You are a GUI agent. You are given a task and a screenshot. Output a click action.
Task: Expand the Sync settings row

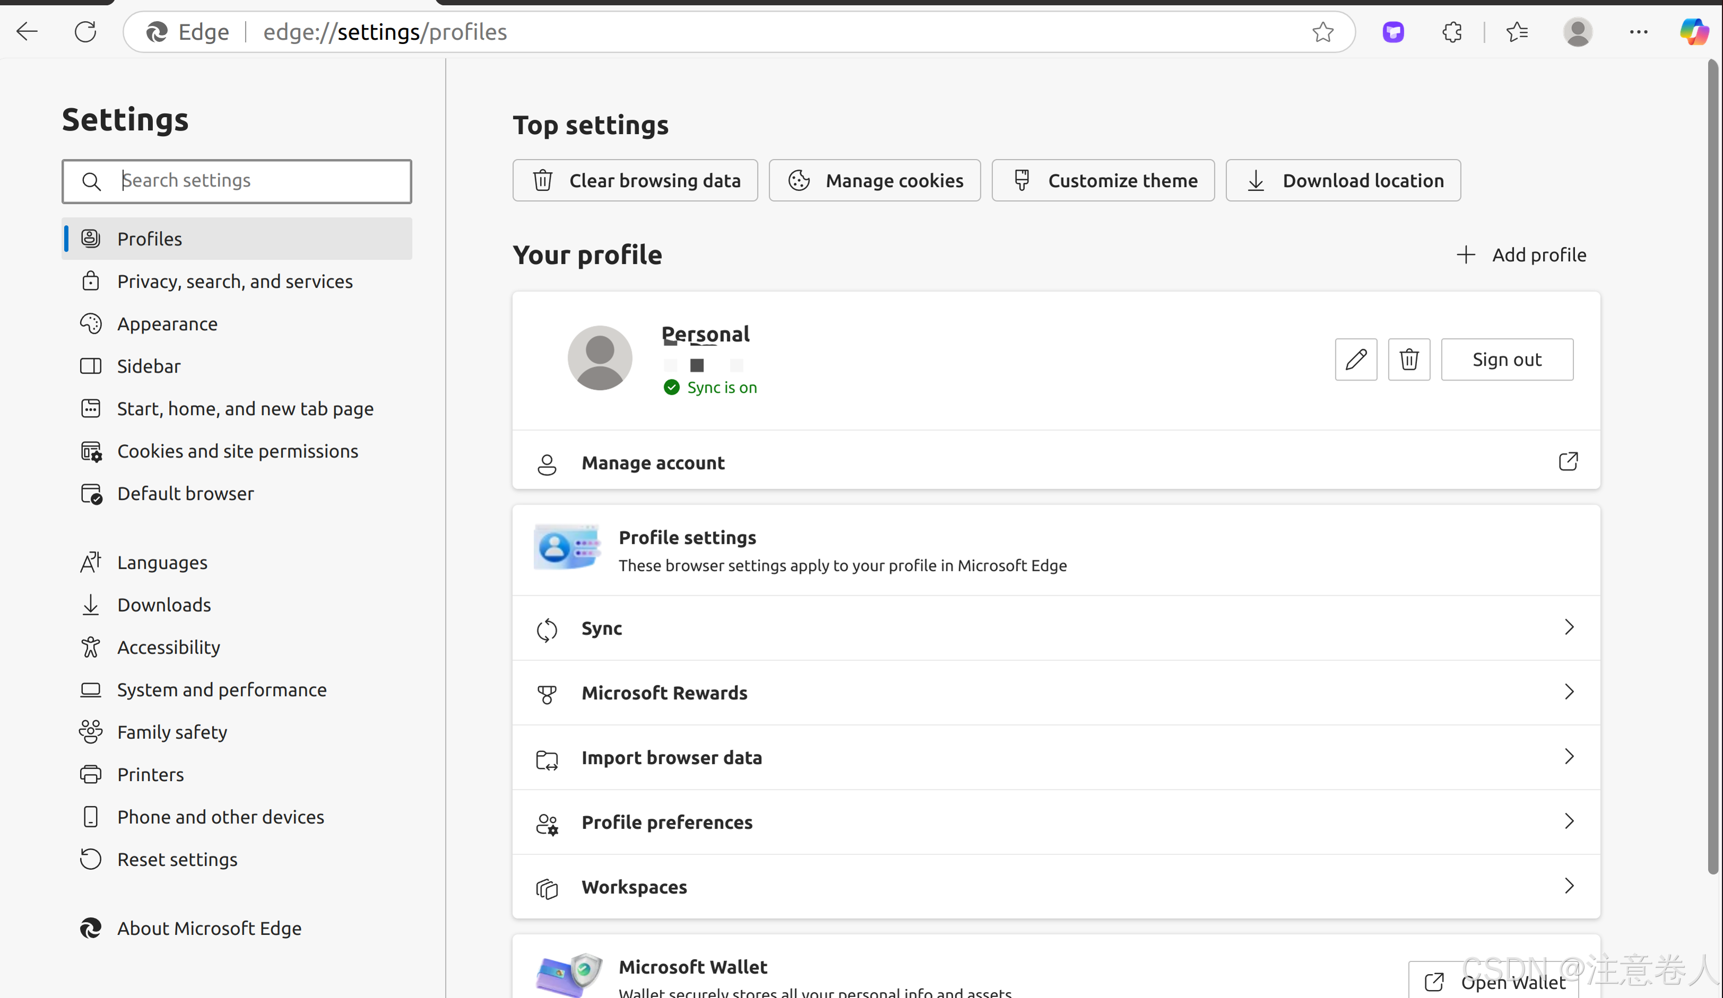coord(1056,628)
